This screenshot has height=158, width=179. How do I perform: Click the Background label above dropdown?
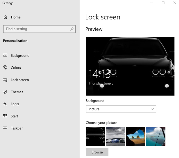pos(95,101)
